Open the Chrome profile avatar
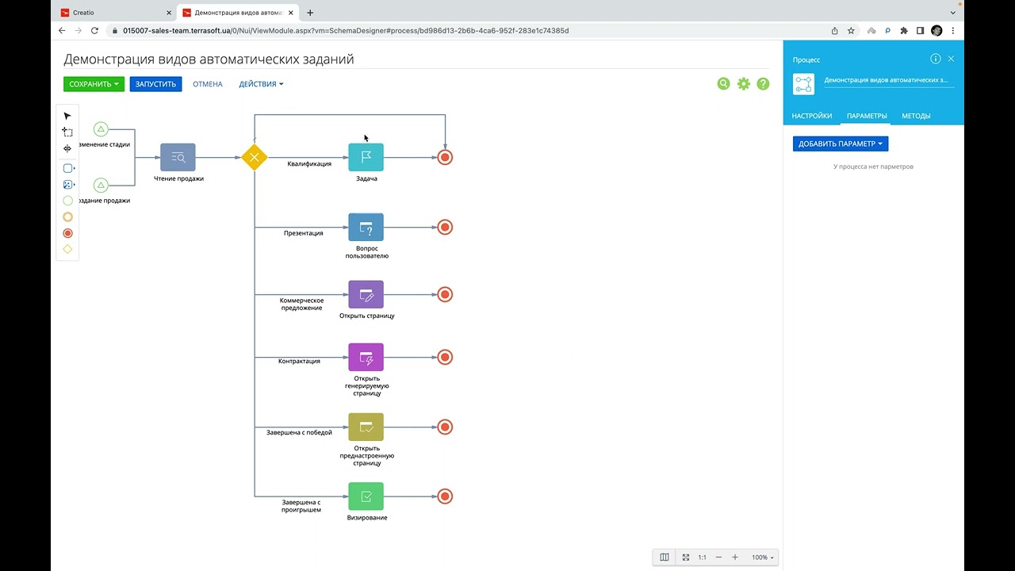1015x571 pixels. click(936, 31)
